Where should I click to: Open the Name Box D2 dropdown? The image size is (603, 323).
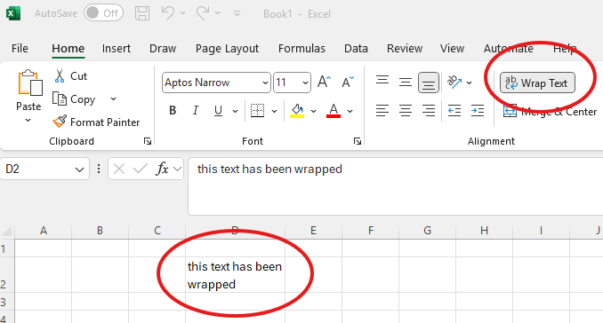79,169
